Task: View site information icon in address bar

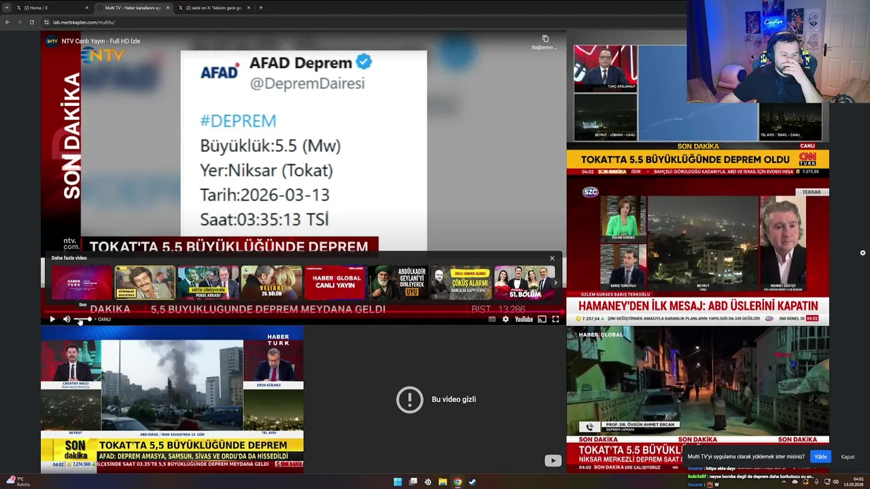Action: [47, 22]
